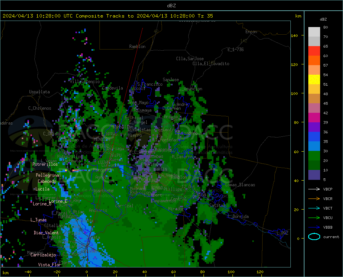Screen dimensions: 343x277
Task: Click the 'Encon' map label
Action: [x=251, y=32]
